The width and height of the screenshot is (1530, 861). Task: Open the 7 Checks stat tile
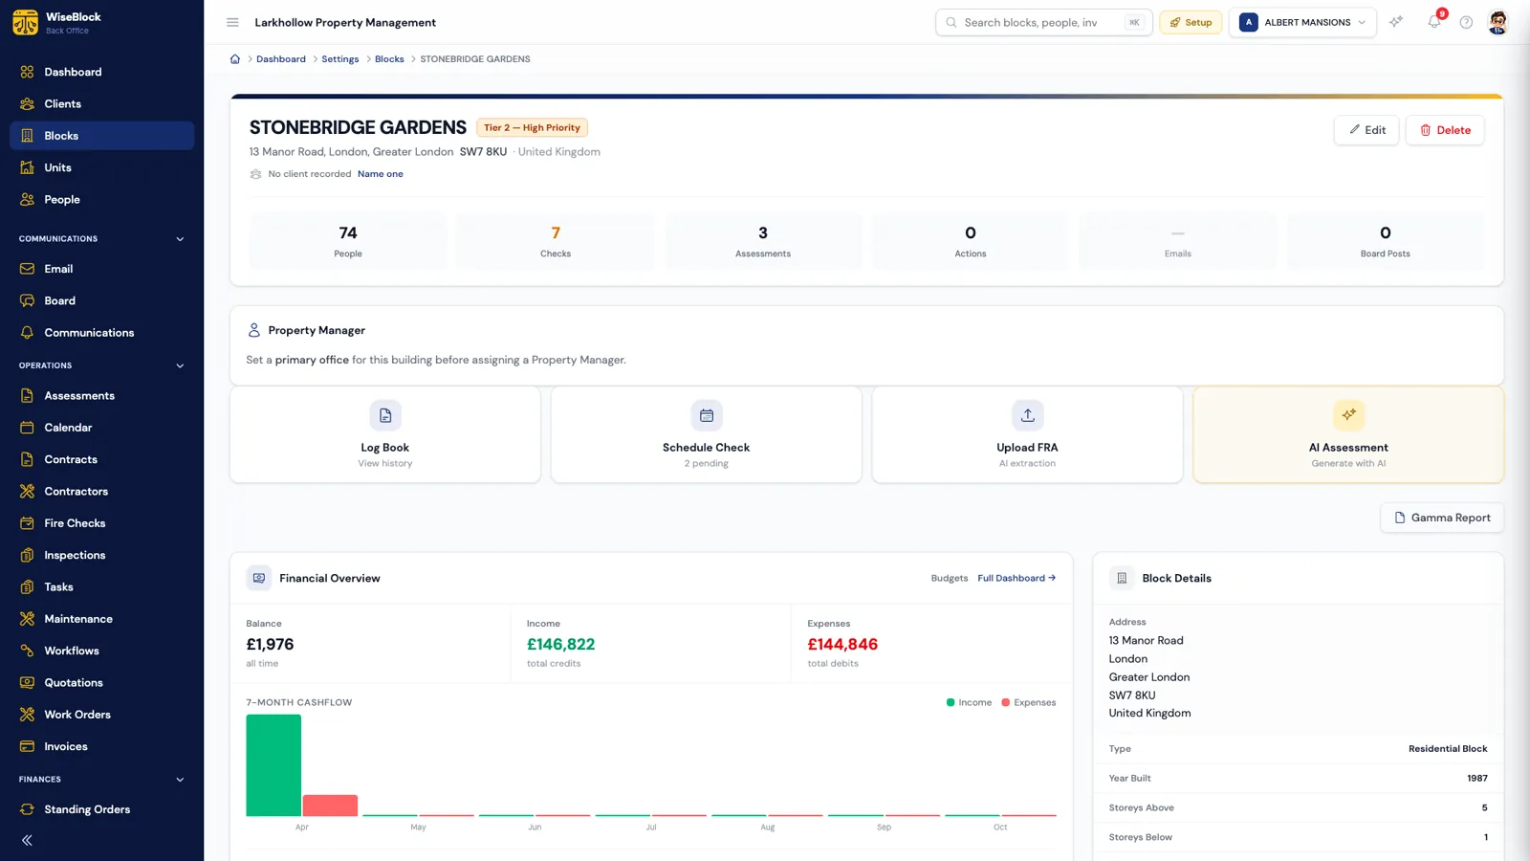pyautogui.click(x=556, y=241)
